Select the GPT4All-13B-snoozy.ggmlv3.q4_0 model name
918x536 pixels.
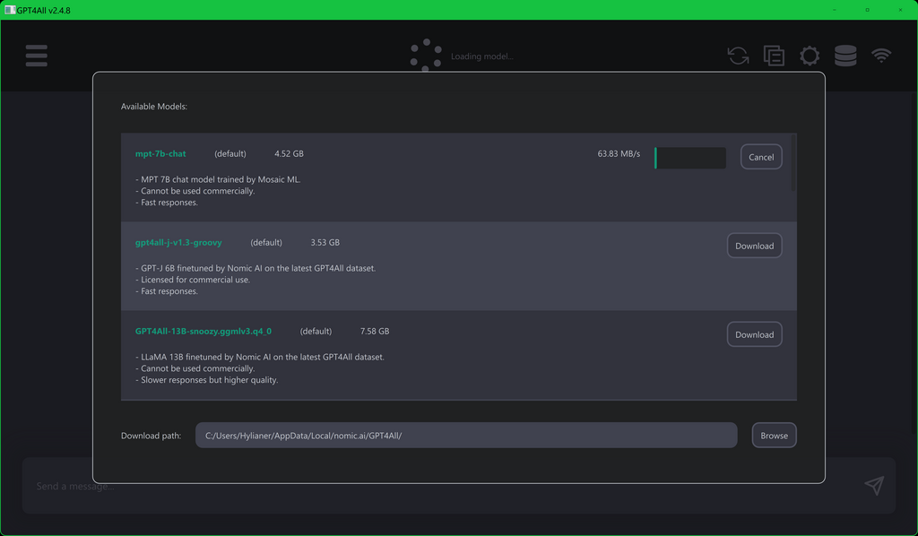coord(204,332)
